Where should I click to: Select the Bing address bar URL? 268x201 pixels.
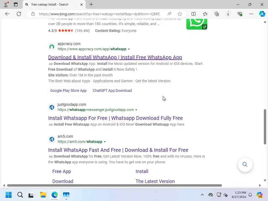(x=99, y=14)
